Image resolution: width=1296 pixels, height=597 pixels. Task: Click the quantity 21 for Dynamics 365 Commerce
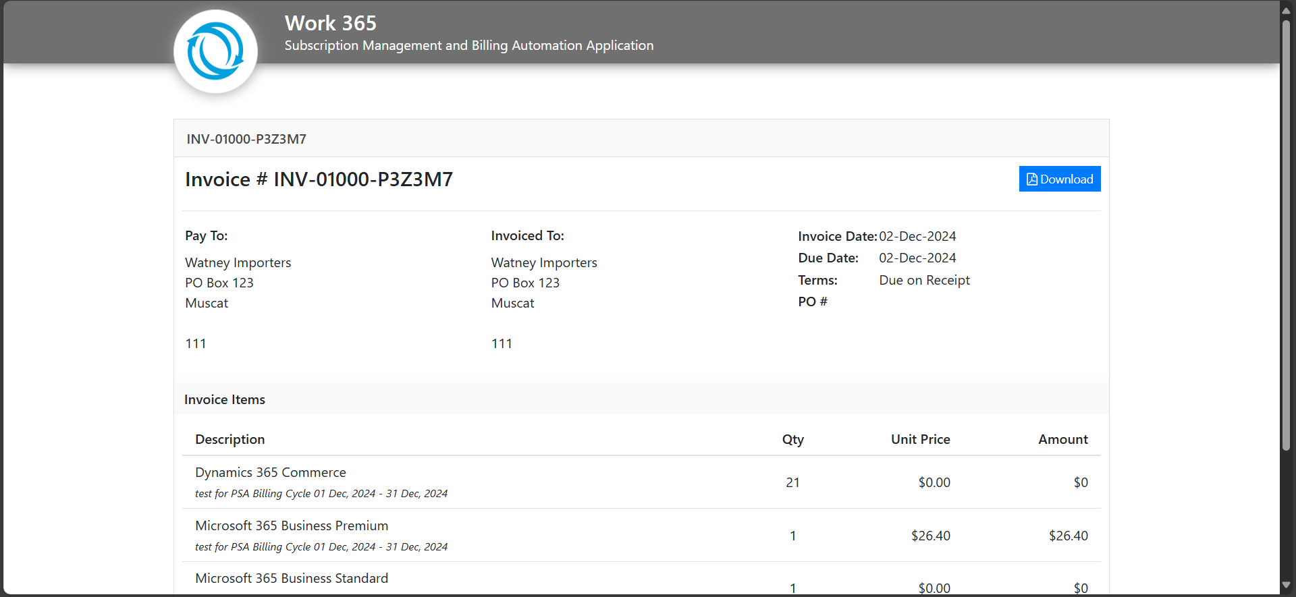793,482
